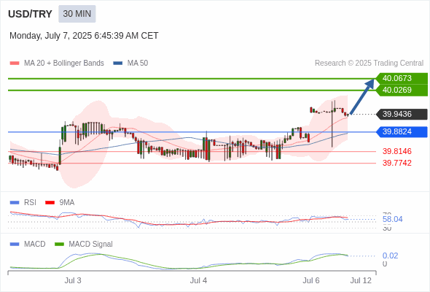
Task: Select the 40.0673 resistance price tag
Action: pos(402,78)
